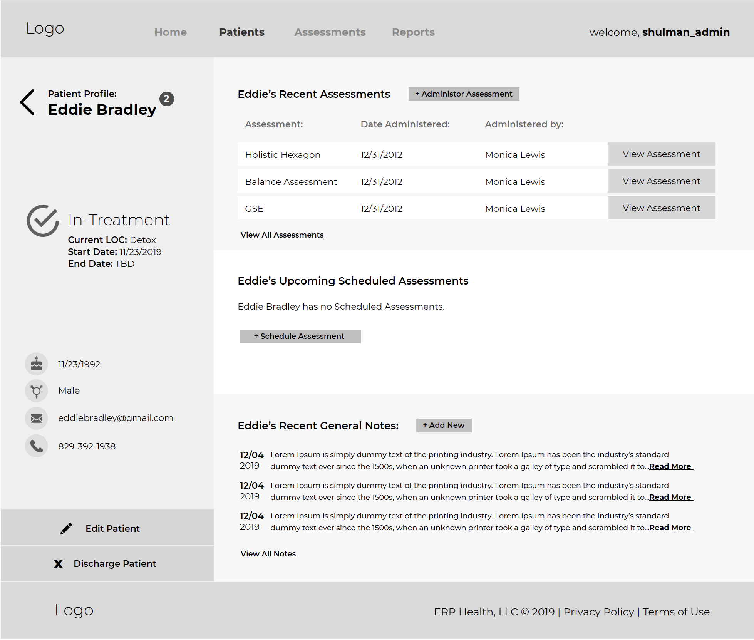Click the email envelope icon
This screenshot has height=640, width=754.
pos(37,418)
